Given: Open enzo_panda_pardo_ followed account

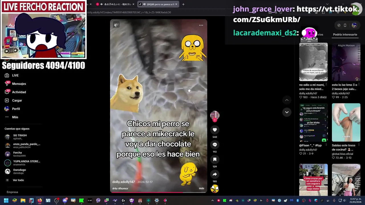Looking at the screenshot, I should point(23,145).
